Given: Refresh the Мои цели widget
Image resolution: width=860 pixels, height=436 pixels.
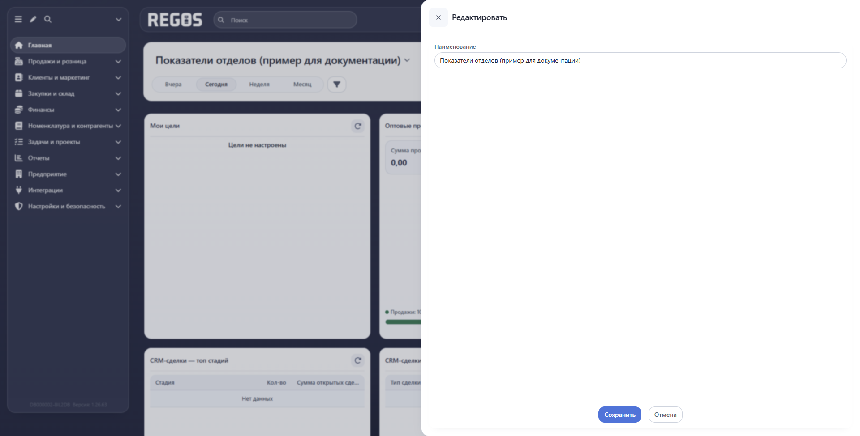Looking at the screenshot, I should tap(358, 126).
